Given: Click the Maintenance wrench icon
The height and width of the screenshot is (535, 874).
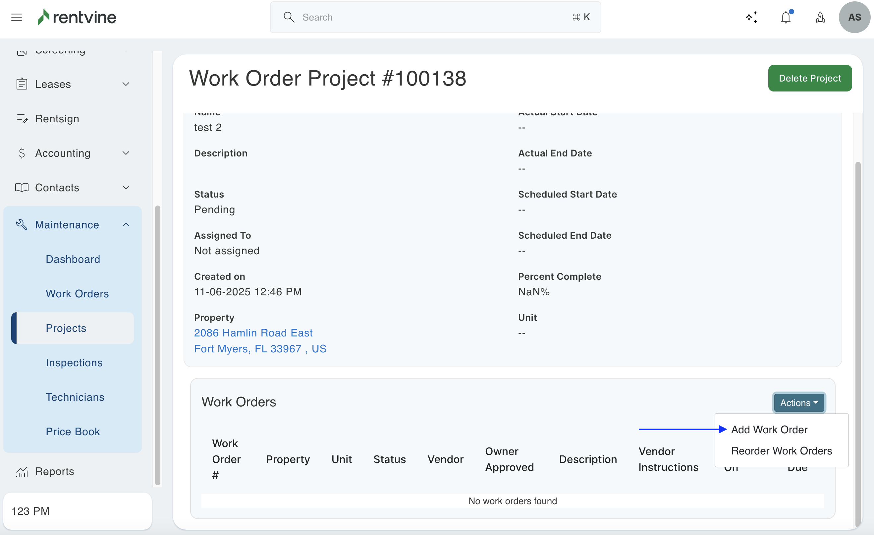Looking at the screenshot, I should [x=22, y=224].
